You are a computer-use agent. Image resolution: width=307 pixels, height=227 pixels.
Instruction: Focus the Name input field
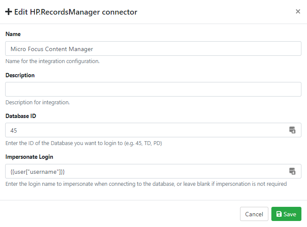click(153, 48)
